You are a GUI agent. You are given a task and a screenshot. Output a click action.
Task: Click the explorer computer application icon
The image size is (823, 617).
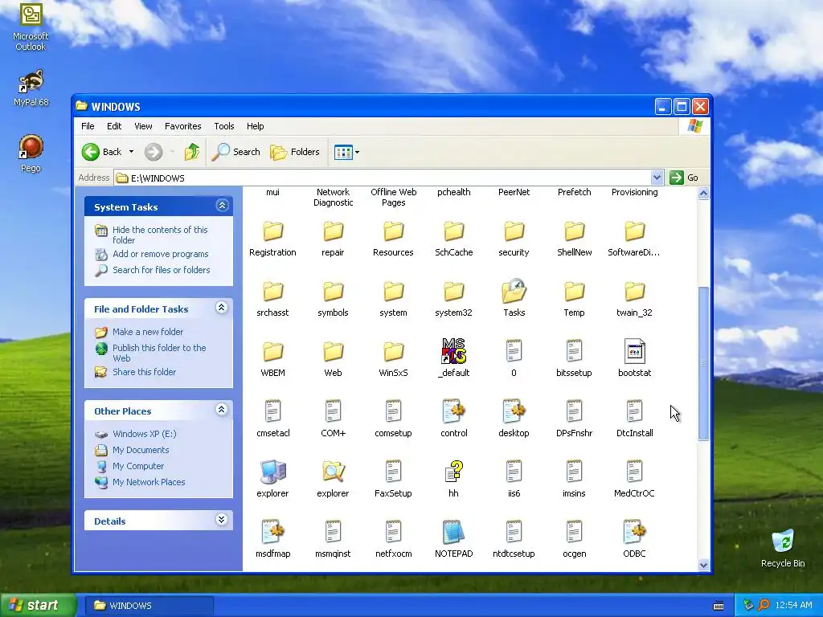272,472
